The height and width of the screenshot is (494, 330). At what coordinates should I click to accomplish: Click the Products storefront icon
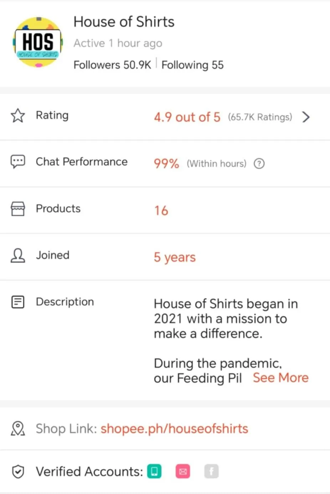point(18,209)
